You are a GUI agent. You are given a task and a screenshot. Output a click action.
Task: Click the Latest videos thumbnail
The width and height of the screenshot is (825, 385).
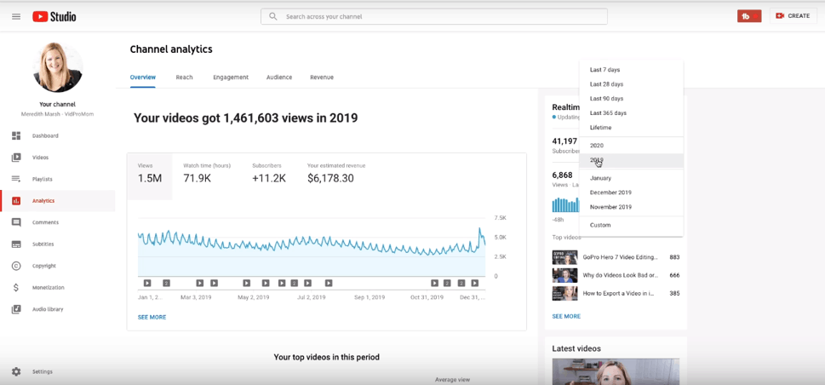[x=616, y=372]
